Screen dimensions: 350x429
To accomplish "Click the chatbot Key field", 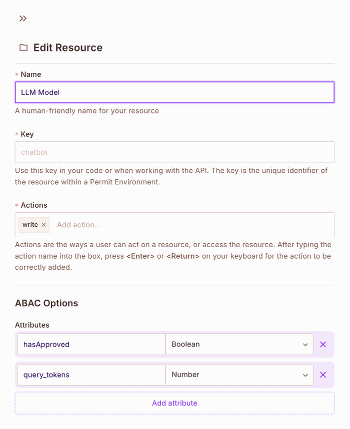I will (x=174, y=152).
